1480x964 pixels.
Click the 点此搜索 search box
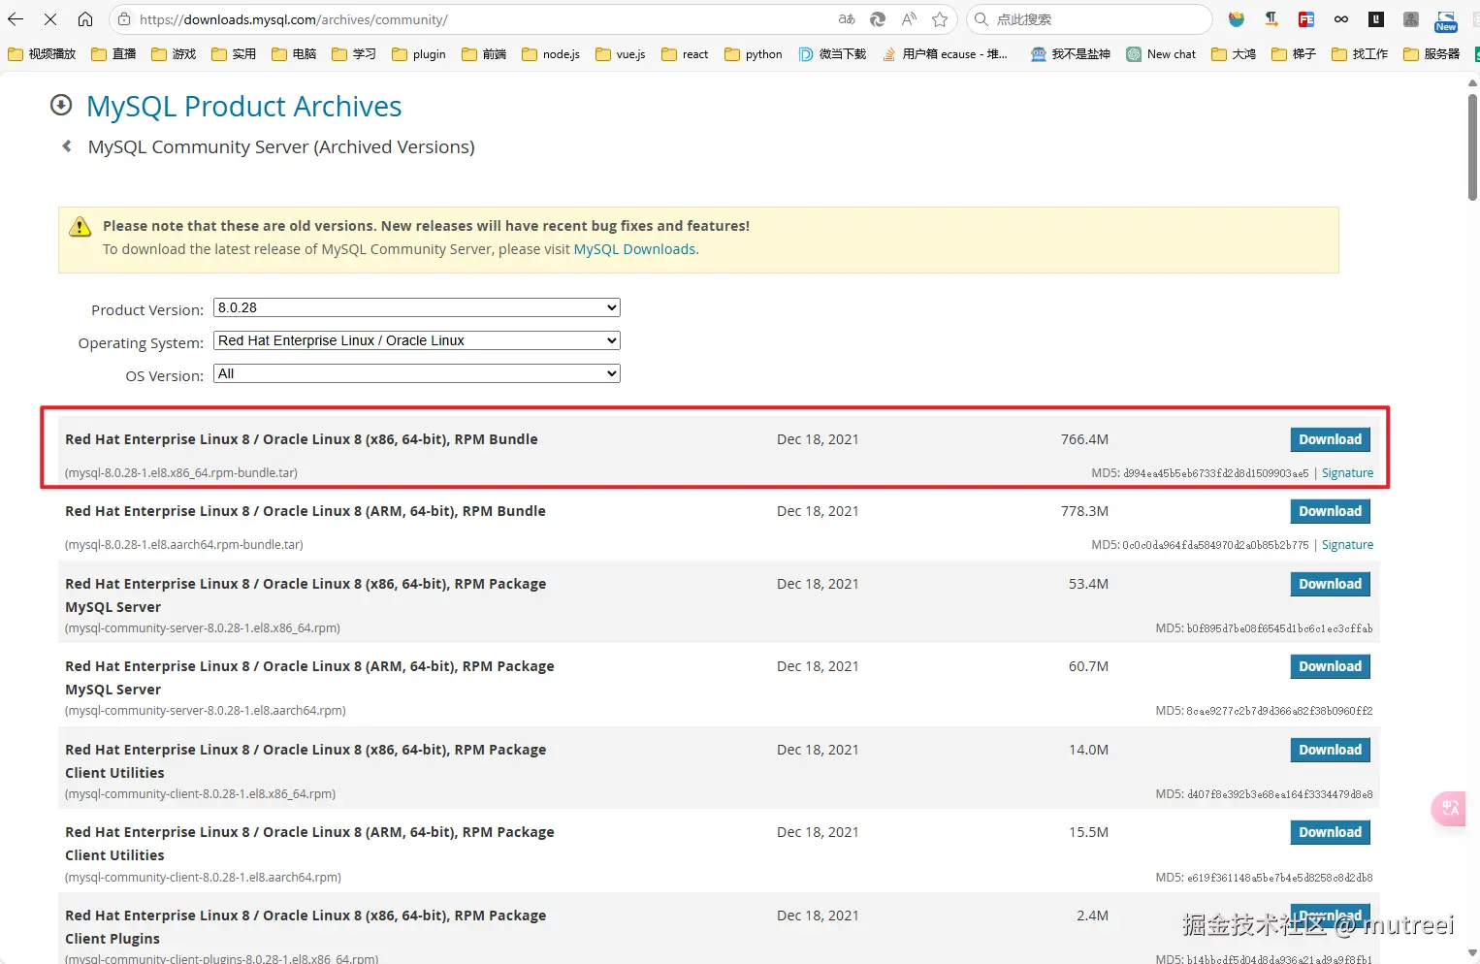(x=1088, y=19)
